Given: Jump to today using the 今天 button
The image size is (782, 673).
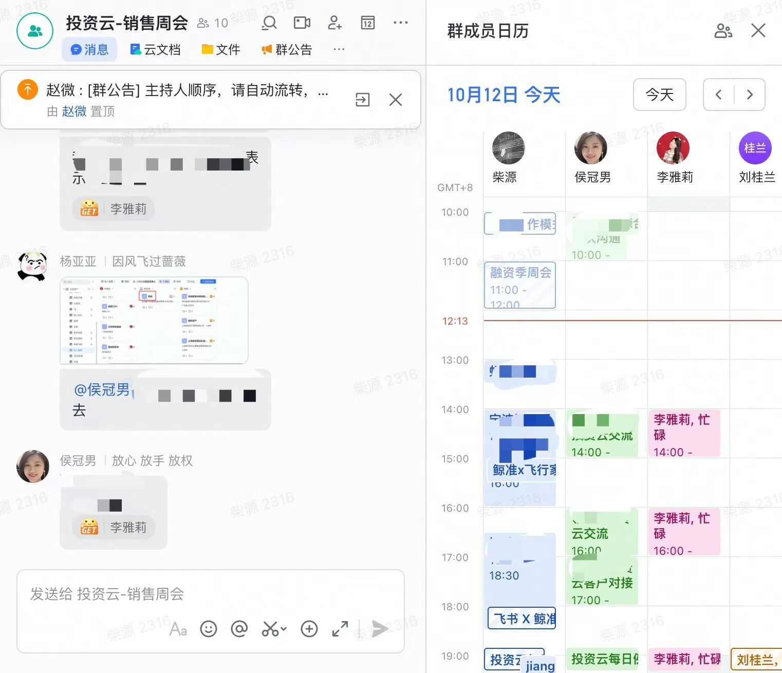Looking at the screenshot, I should (x=660, y=95).
